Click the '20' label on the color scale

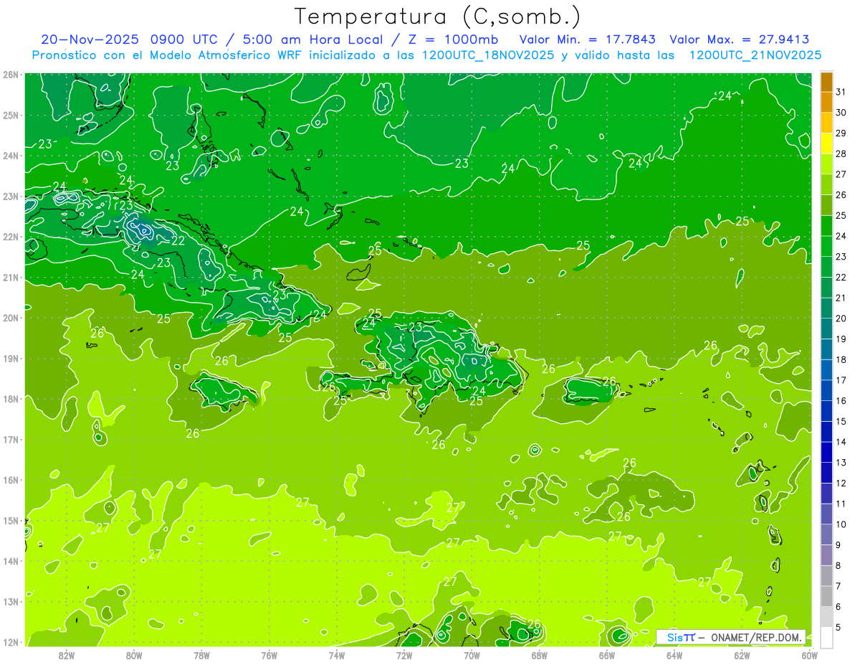point(841,319)
